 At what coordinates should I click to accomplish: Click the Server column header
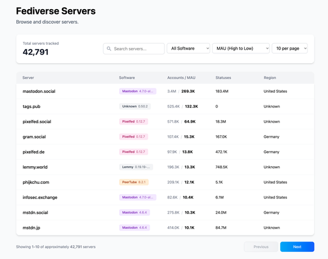[x=28, y=78]
